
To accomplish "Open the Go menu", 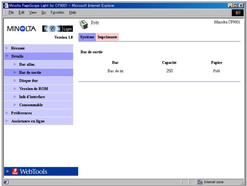I will coord(43,12).
